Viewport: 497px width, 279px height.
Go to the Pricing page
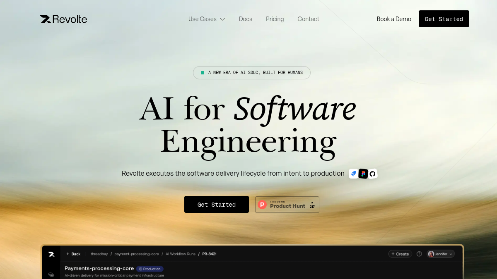coord(275,19)
